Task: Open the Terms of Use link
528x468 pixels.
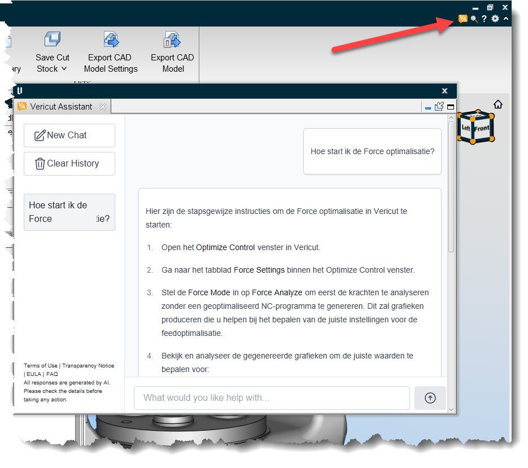Action: 41,366
